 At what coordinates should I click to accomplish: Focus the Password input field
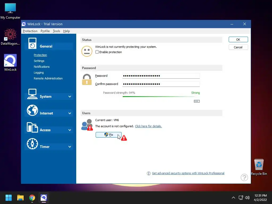[161, 76]
